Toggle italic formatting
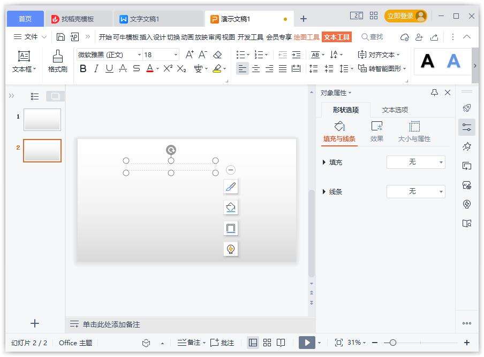484x357 pixels. (x=96, y=69)
